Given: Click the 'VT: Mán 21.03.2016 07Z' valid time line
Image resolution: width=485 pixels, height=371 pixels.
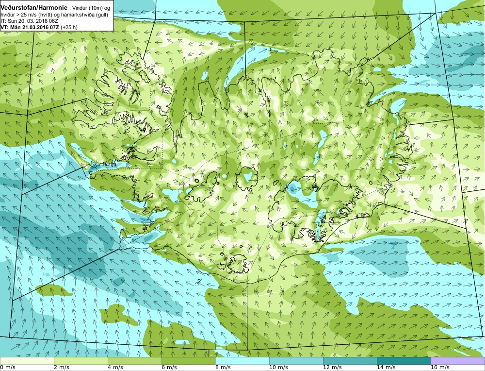Looking at the screenshot, I should (39, 27).
